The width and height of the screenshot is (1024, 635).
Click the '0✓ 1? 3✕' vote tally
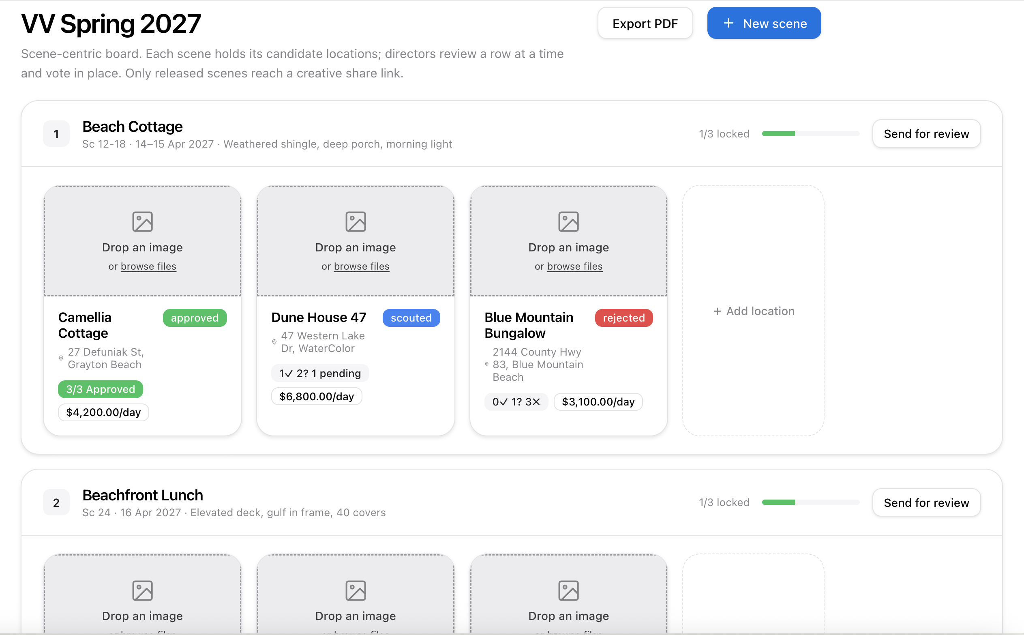click(x=516, y=402)
